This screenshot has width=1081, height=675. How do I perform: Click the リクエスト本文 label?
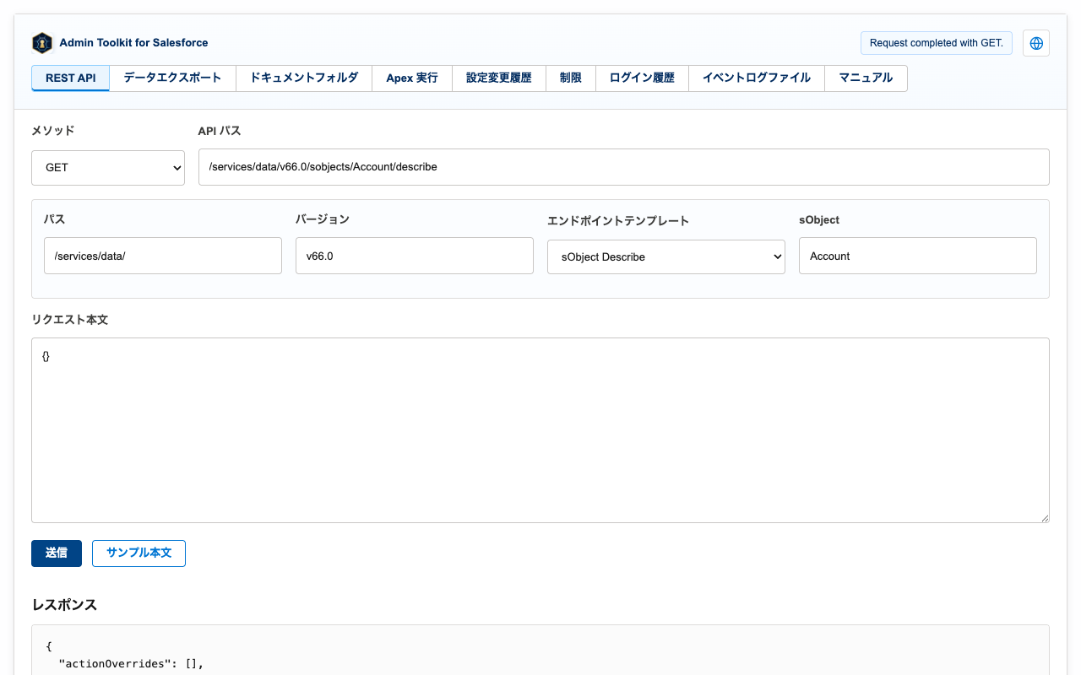point(70,321)
